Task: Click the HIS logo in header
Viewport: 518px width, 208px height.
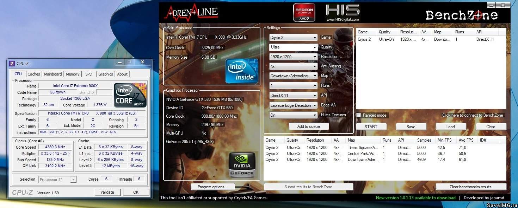Action: pyautogui.click(x=343, y=10)
